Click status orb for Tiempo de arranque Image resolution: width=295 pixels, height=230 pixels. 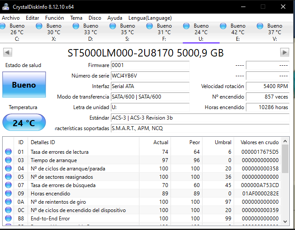tap(8, 160)
